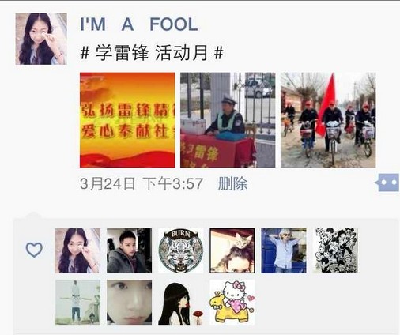This screenshot has height=335, width=400.
Task: Open the cat-on-head avatar profile
Action: coord(232,250)
